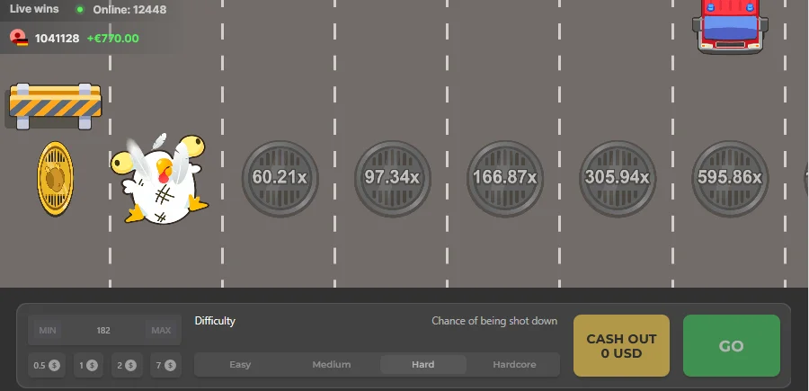The height and width of the screenshot is (391, 809).
Task: Select Medium difficulty
Action: coord(331,365)
